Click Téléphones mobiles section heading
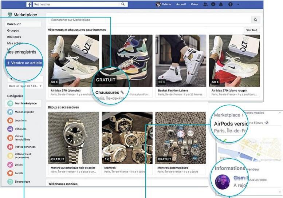This screenshot has width=283, height=198. point(63,184)
